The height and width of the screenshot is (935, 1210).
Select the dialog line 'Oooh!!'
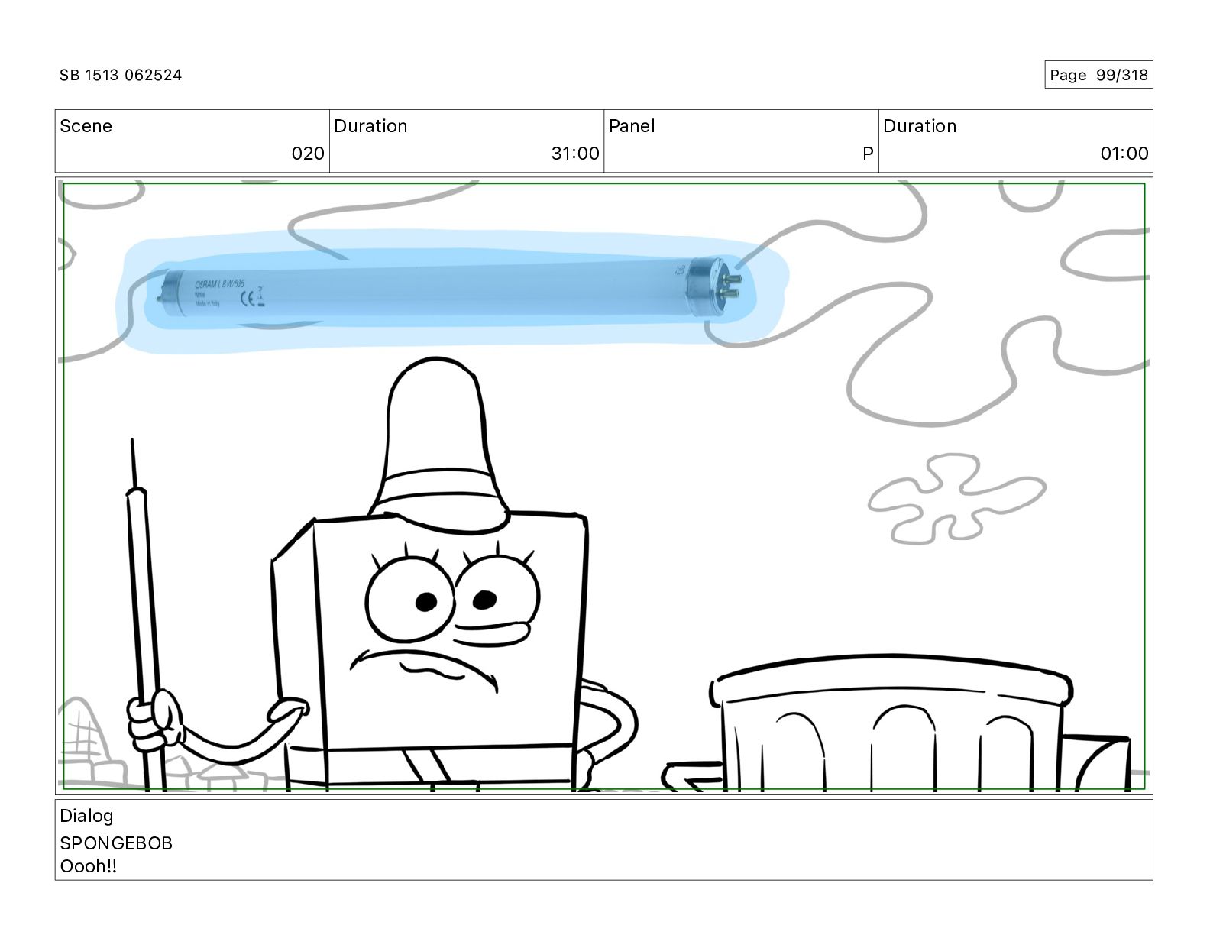click(89, 867)
